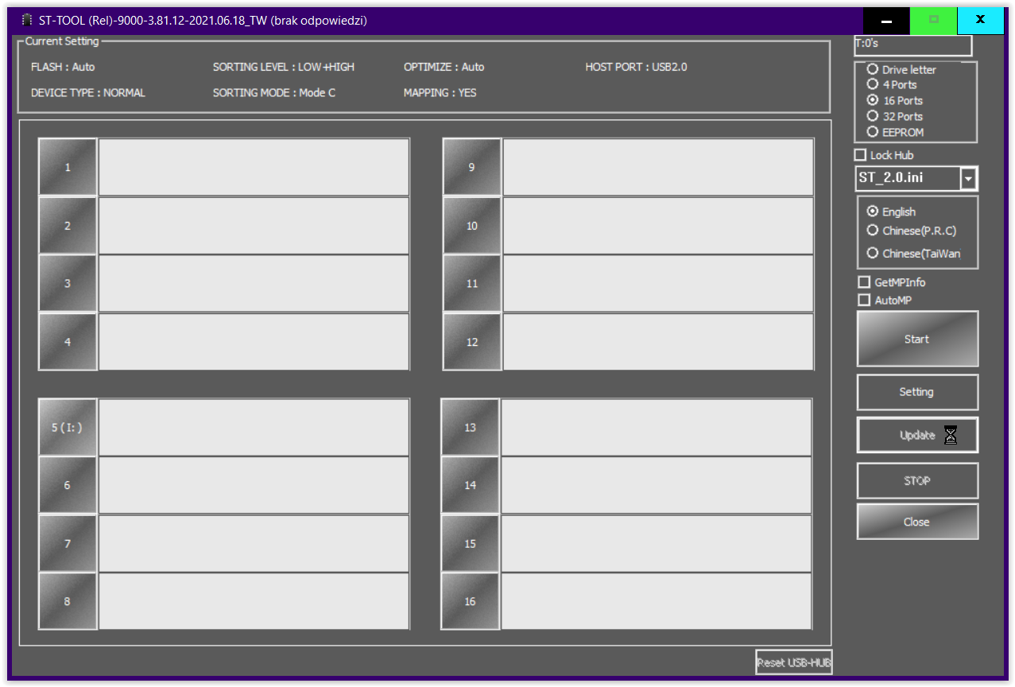Click port 12 button
Image resolution: width=1015 pixels, height=687 pixels.
[x=472, y=342]
